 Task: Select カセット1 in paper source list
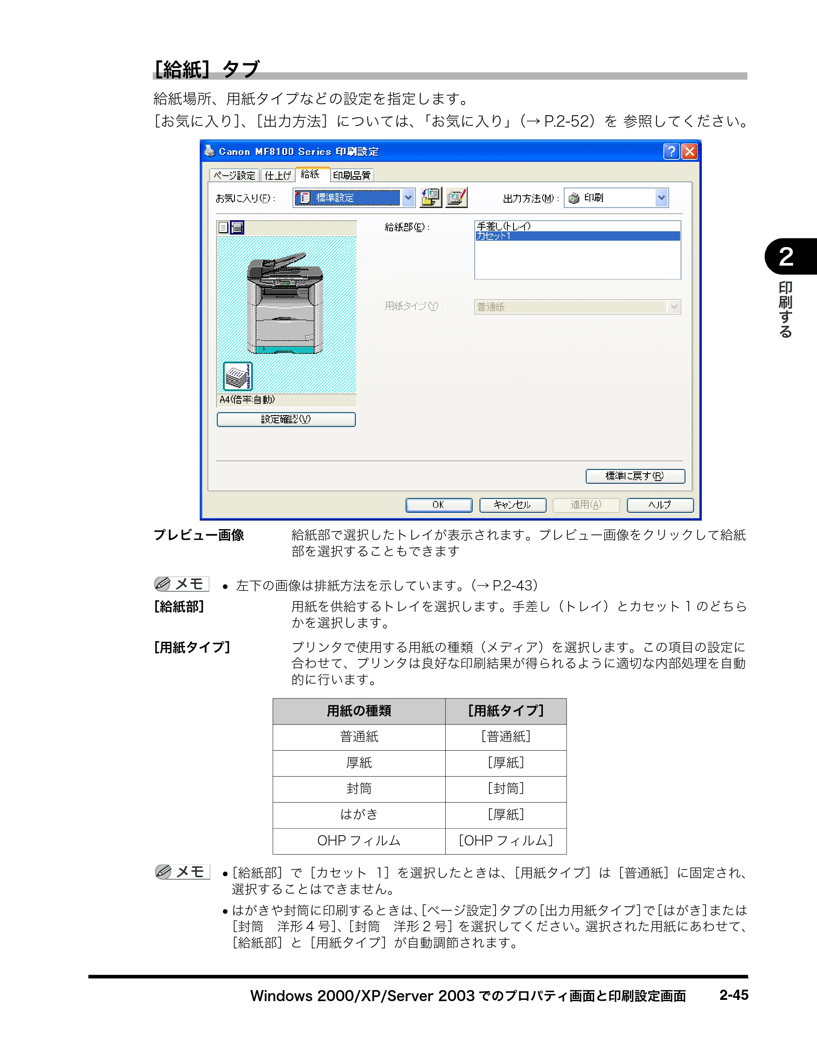pos(578,236)
